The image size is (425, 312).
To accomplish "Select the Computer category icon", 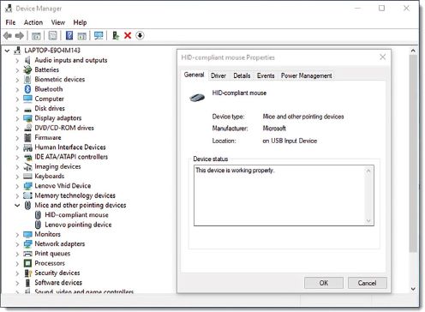I will [27, 99].
